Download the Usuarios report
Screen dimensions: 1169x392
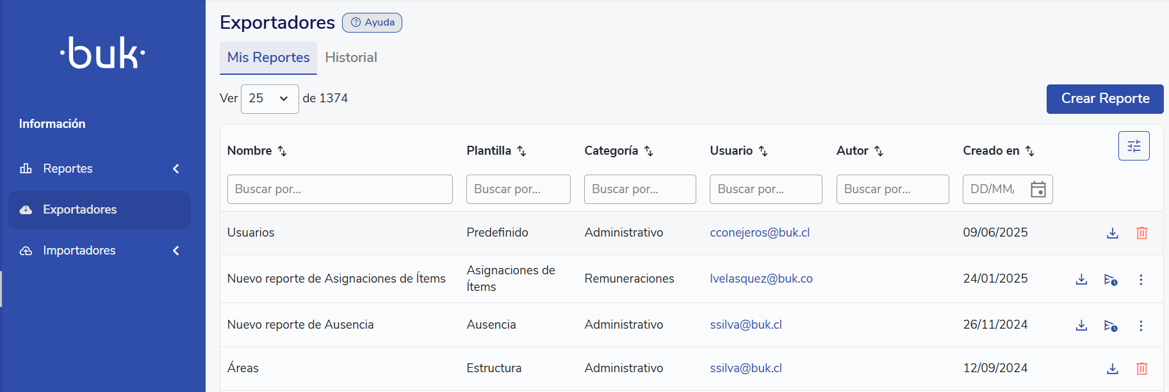coord(1113,233)
